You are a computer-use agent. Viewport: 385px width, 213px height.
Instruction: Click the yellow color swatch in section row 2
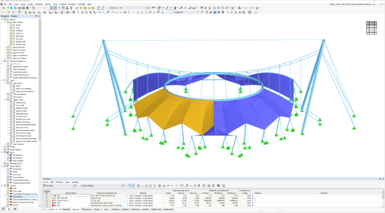(x=53, y=198)
